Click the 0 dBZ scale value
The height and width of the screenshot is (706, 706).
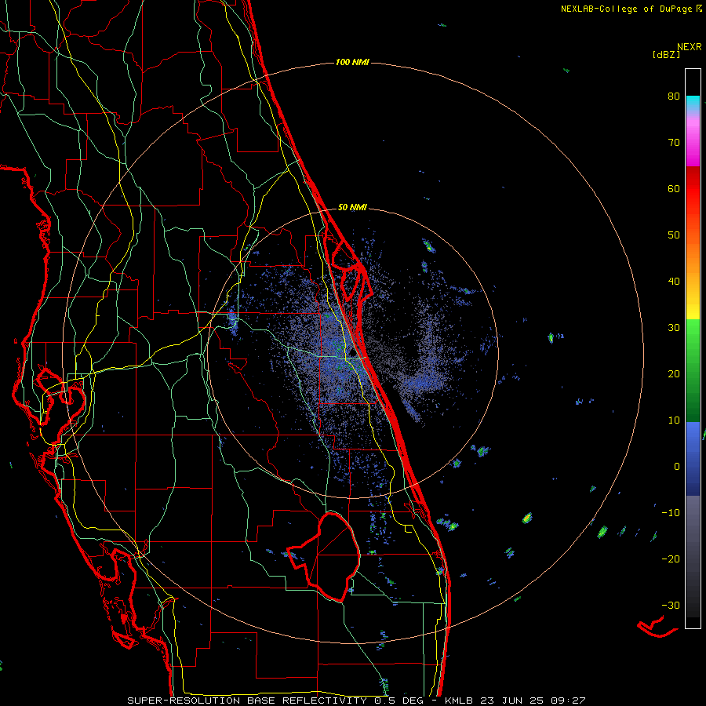point(677,467)
